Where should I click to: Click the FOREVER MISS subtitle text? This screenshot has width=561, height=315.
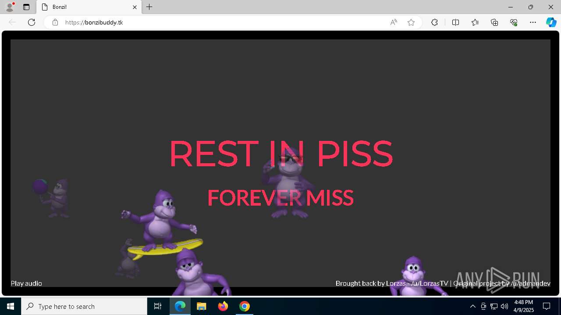(280, 198)
